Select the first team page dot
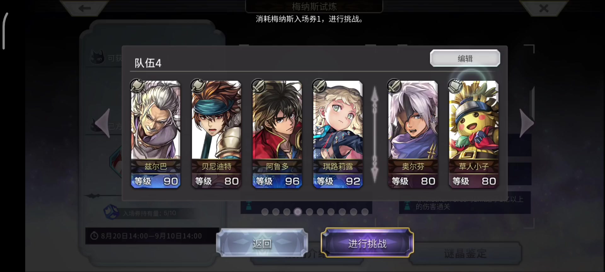The height and width of the screenshot is (272, 605). pos(265,212)
